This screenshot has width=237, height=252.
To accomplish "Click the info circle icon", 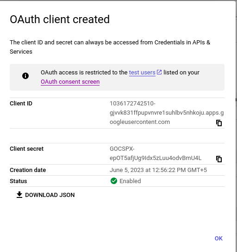I will coord(25,76).
